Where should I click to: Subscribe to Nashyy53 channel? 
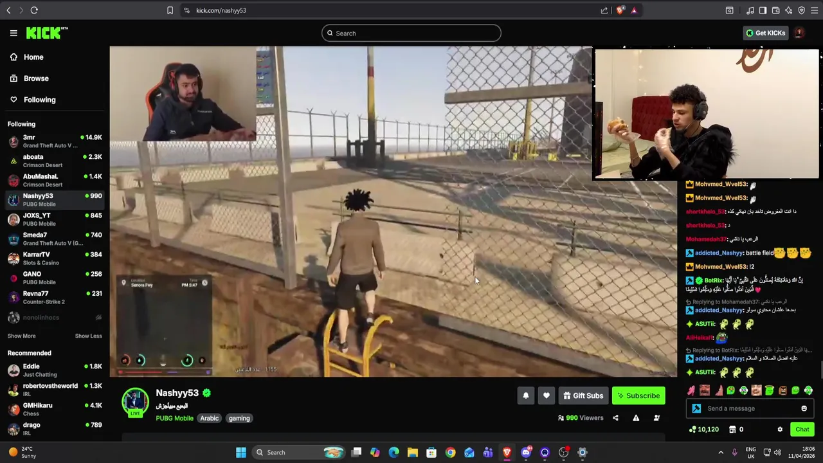(x=638, y=395)
